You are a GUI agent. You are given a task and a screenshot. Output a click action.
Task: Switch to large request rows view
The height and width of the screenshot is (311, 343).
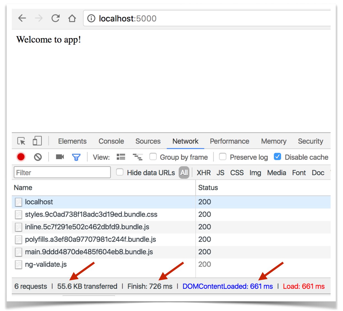tap(121, 157)
